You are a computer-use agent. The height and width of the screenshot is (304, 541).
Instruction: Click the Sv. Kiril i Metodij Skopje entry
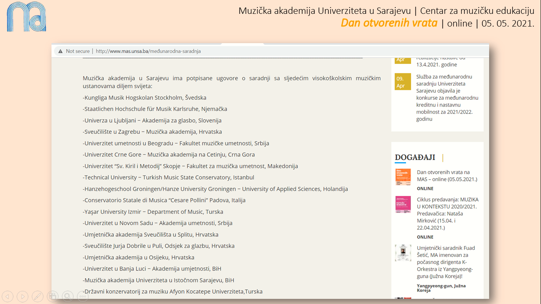click(190, 166)
